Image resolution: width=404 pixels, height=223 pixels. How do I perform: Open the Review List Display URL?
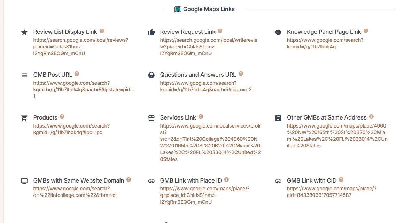(x=80, y=47)
